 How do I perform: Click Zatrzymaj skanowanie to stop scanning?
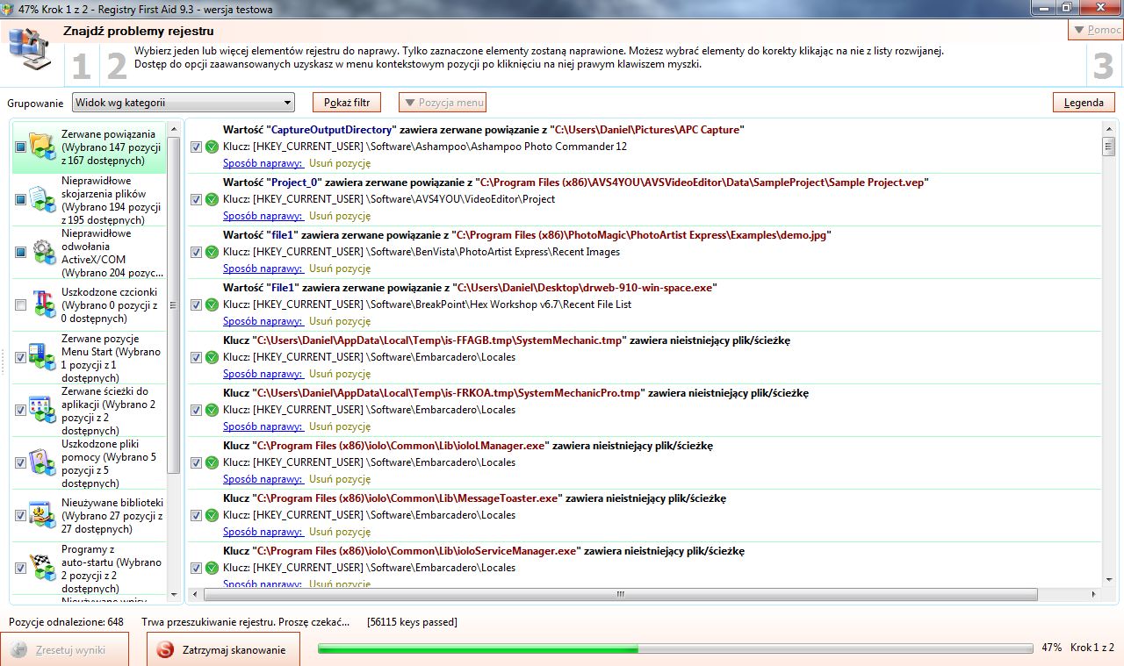[223, 650]
